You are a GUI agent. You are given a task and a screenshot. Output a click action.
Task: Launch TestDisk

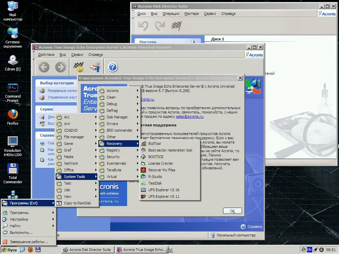(x=170, y=183)
